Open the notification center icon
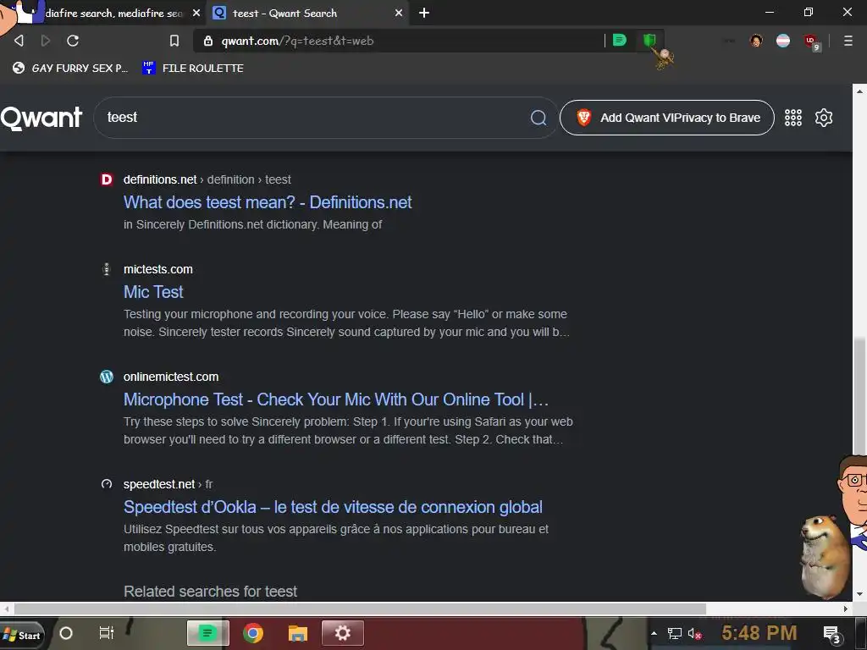This screenshot has width=867, height=650. coord(832,635)
